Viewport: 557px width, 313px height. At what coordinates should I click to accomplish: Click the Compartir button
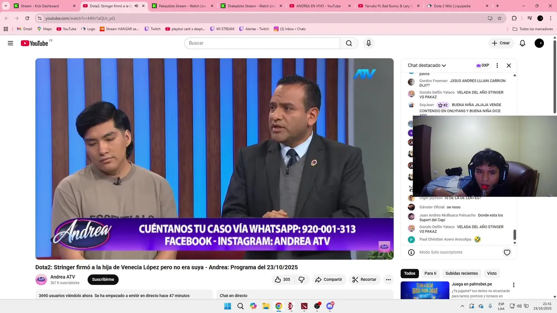pyautogui.click(x=329, y=280)
